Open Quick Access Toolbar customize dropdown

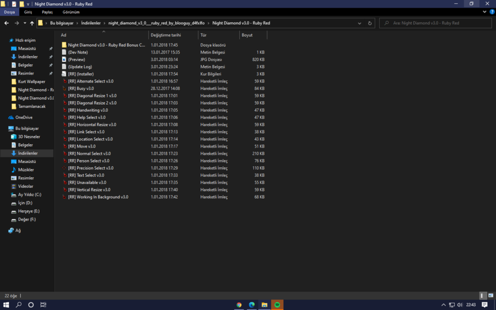pos(28,4)
